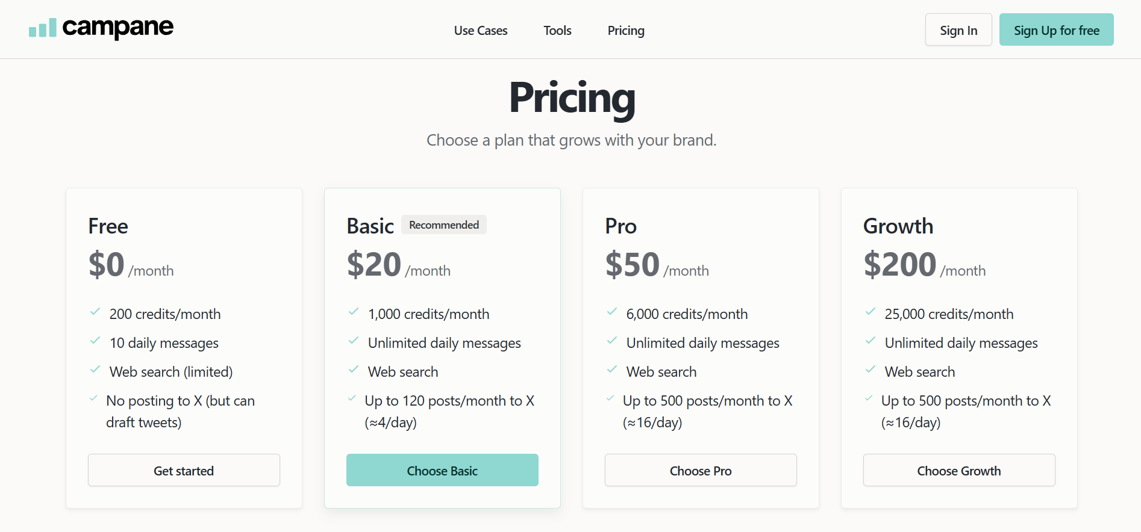Viewport: 1141px width, 532px height.
Task: Click Sign Up for free
Action: (1056, 29)
